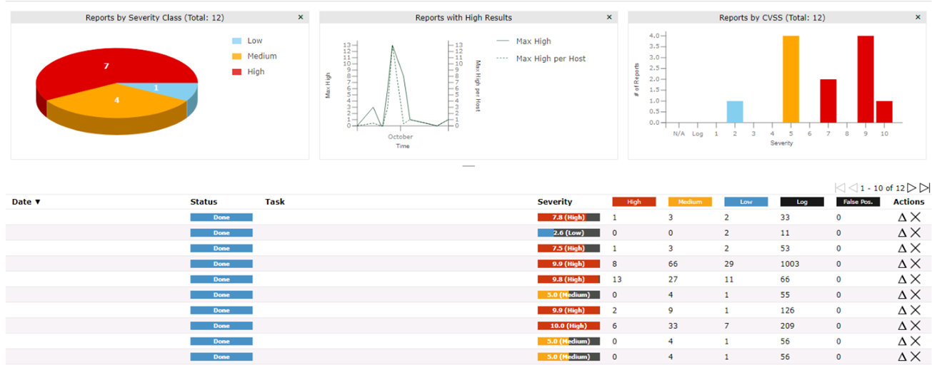Delete the 7.8 (High) report
The image size is (932, 365).
[x=915, y=217]
